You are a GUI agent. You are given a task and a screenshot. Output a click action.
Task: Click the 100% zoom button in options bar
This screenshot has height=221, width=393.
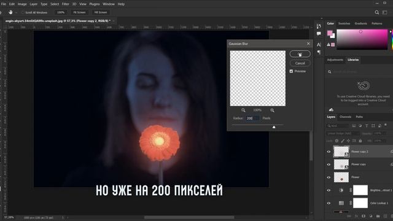click(61, 12)
